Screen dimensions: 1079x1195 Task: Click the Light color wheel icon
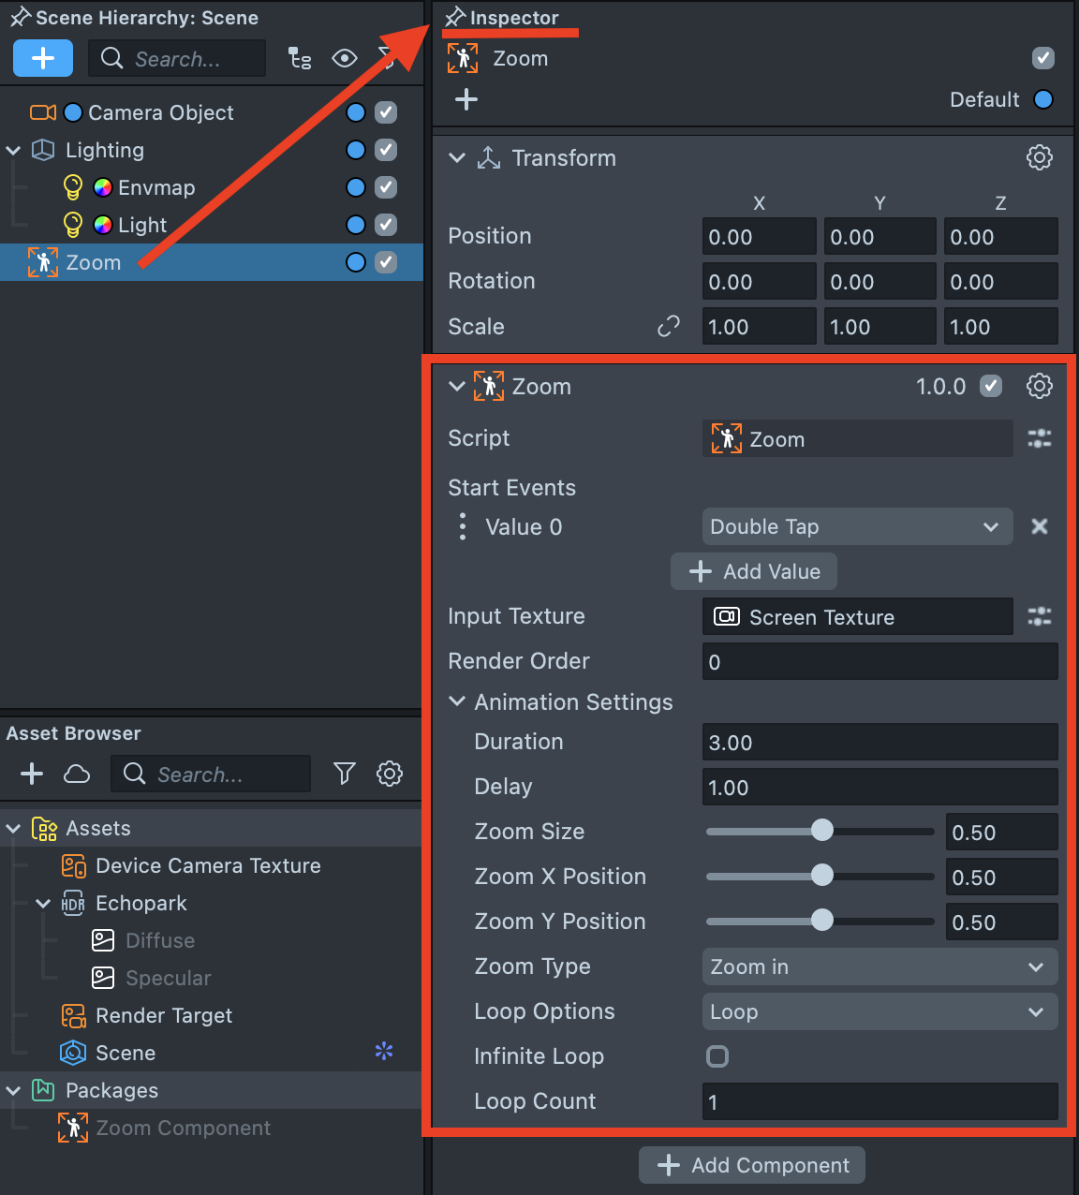point(103,225)
